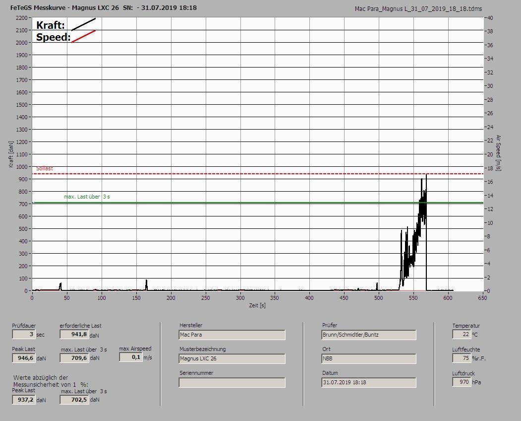Click the force peak at the Solllast line
Viewport: 521px width, 421px height.
coord(426,175)
